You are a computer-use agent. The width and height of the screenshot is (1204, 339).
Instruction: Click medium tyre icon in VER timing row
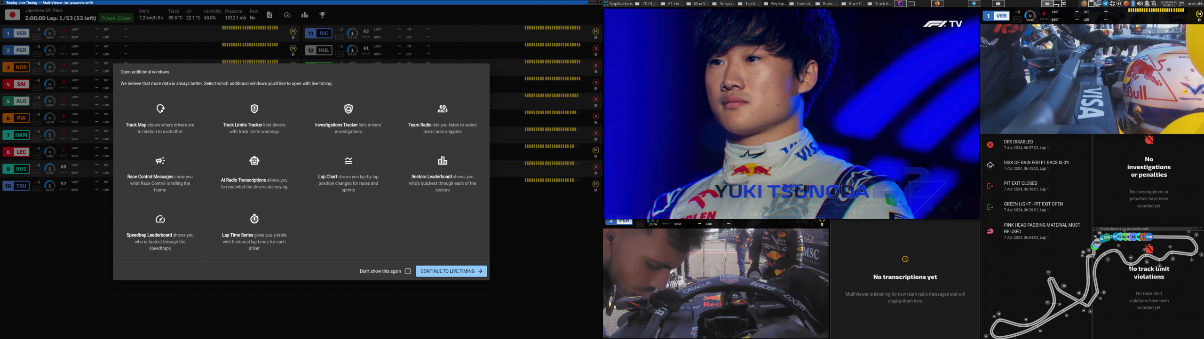[x=293, y=32]
